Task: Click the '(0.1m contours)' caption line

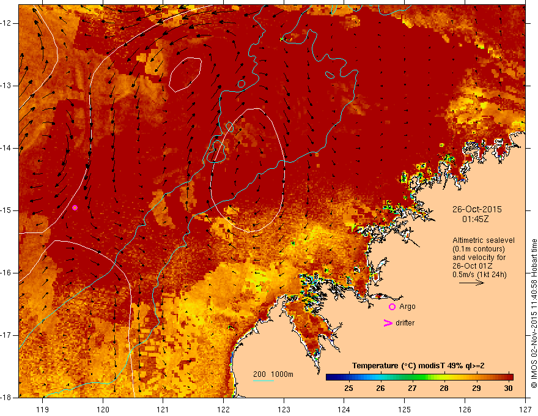Action: [479, 249]
